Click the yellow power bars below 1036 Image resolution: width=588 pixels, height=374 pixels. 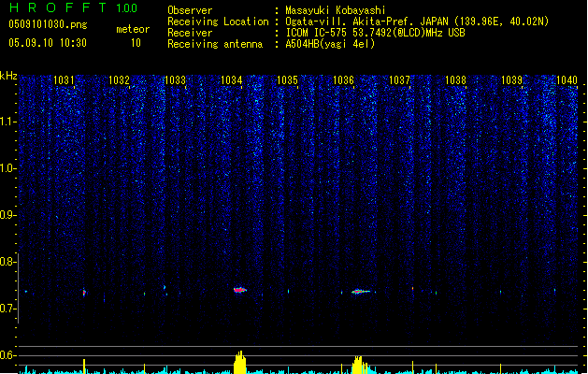coord(359,365)
